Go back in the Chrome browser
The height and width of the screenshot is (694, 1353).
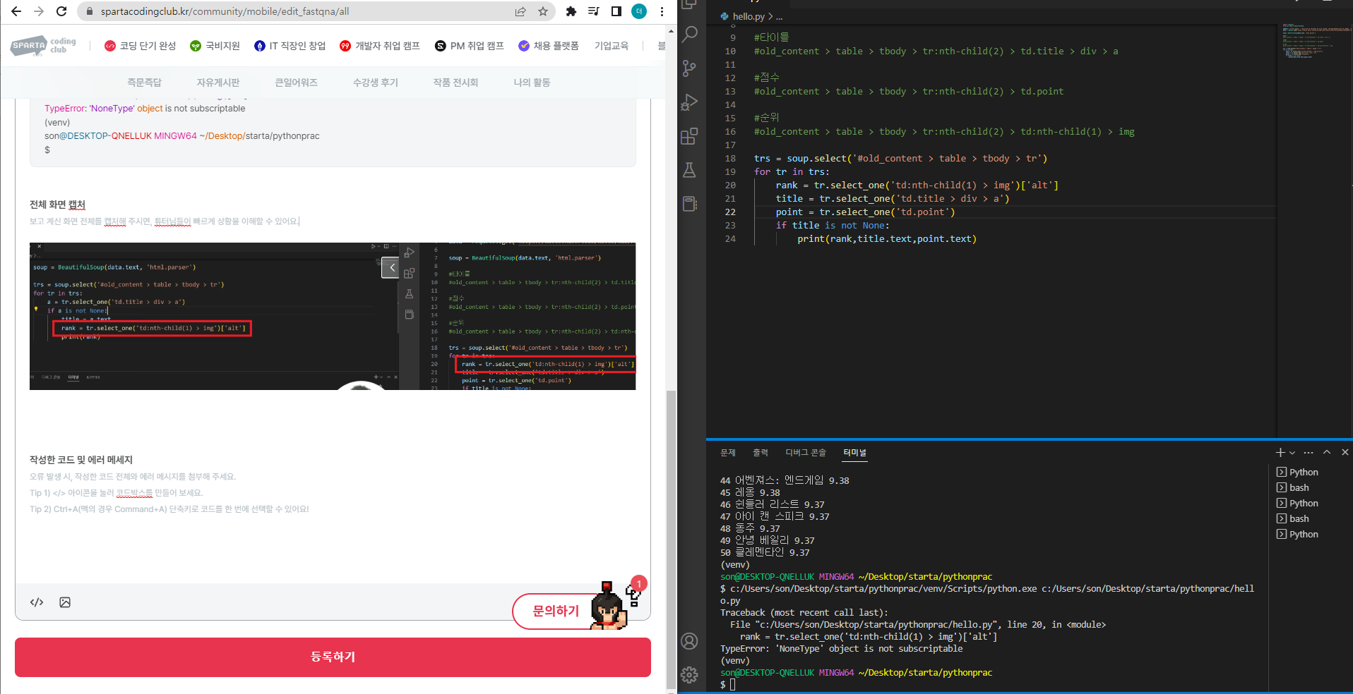[16, 11]
